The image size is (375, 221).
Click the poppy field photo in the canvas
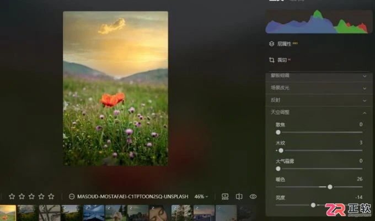coord(115,88)
